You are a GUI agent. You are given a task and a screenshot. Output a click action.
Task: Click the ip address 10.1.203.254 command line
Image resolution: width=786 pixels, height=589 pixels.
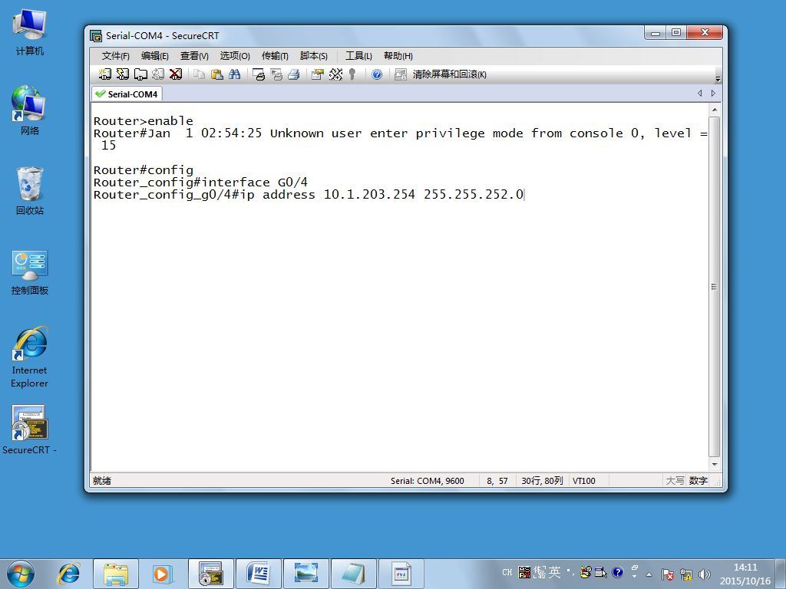[x=309, y=194]
